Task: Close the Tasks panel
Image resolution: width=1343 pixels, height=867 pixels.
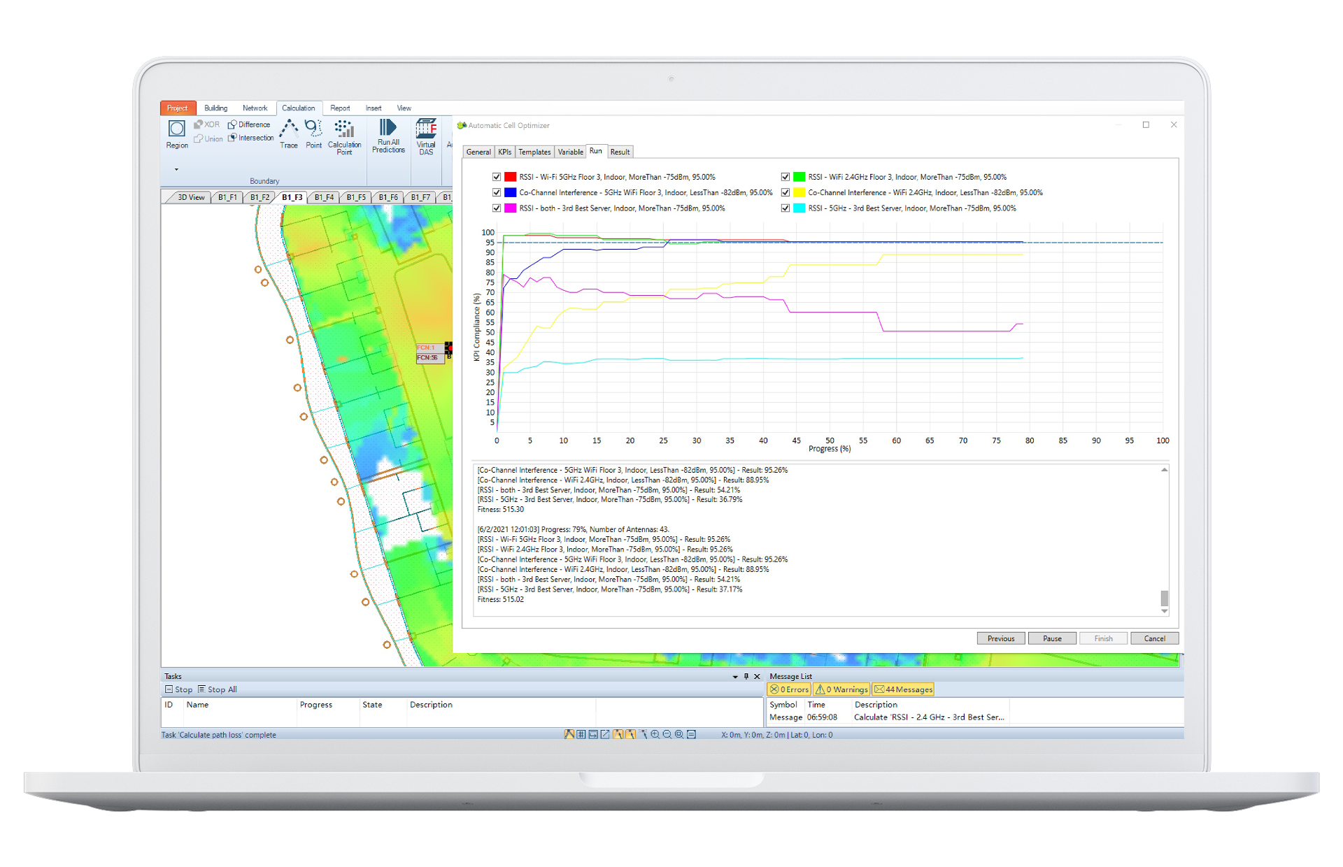Action: (x=757, y=676)
